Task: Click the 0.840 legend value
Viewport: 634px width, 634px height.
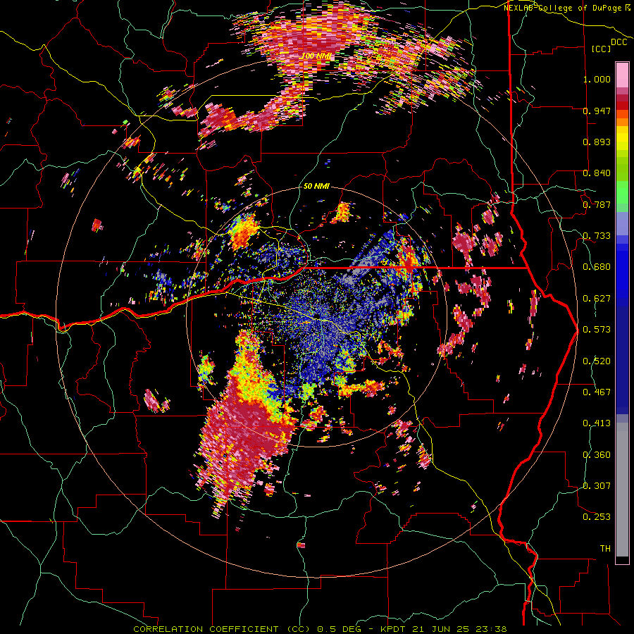Action: [x=597, y=173]
